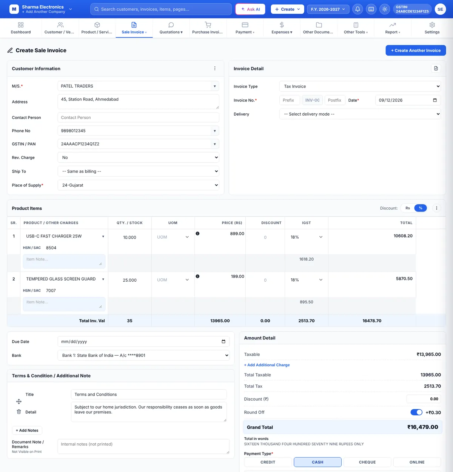Switch discount mode to percent
The height and width of the screenshot is (472, 453).
coord(421,208)
